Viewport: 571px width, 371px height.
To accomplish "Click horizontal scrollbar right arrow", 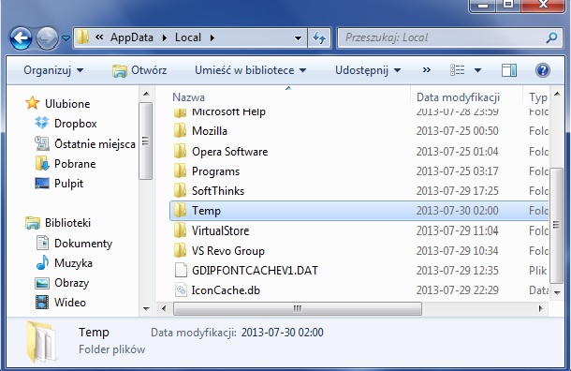I will (x=541, y=308).
